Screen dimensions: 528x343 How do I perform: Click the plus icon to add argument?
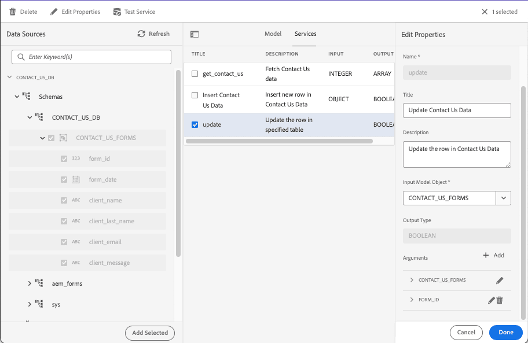[486, 255]
